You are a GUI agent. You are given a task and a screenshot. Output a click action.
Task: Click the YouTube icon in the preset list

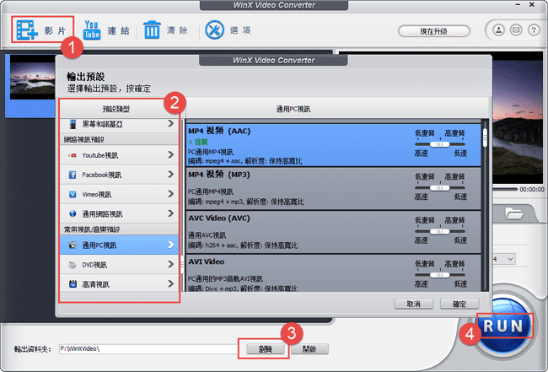pos(73,155)
